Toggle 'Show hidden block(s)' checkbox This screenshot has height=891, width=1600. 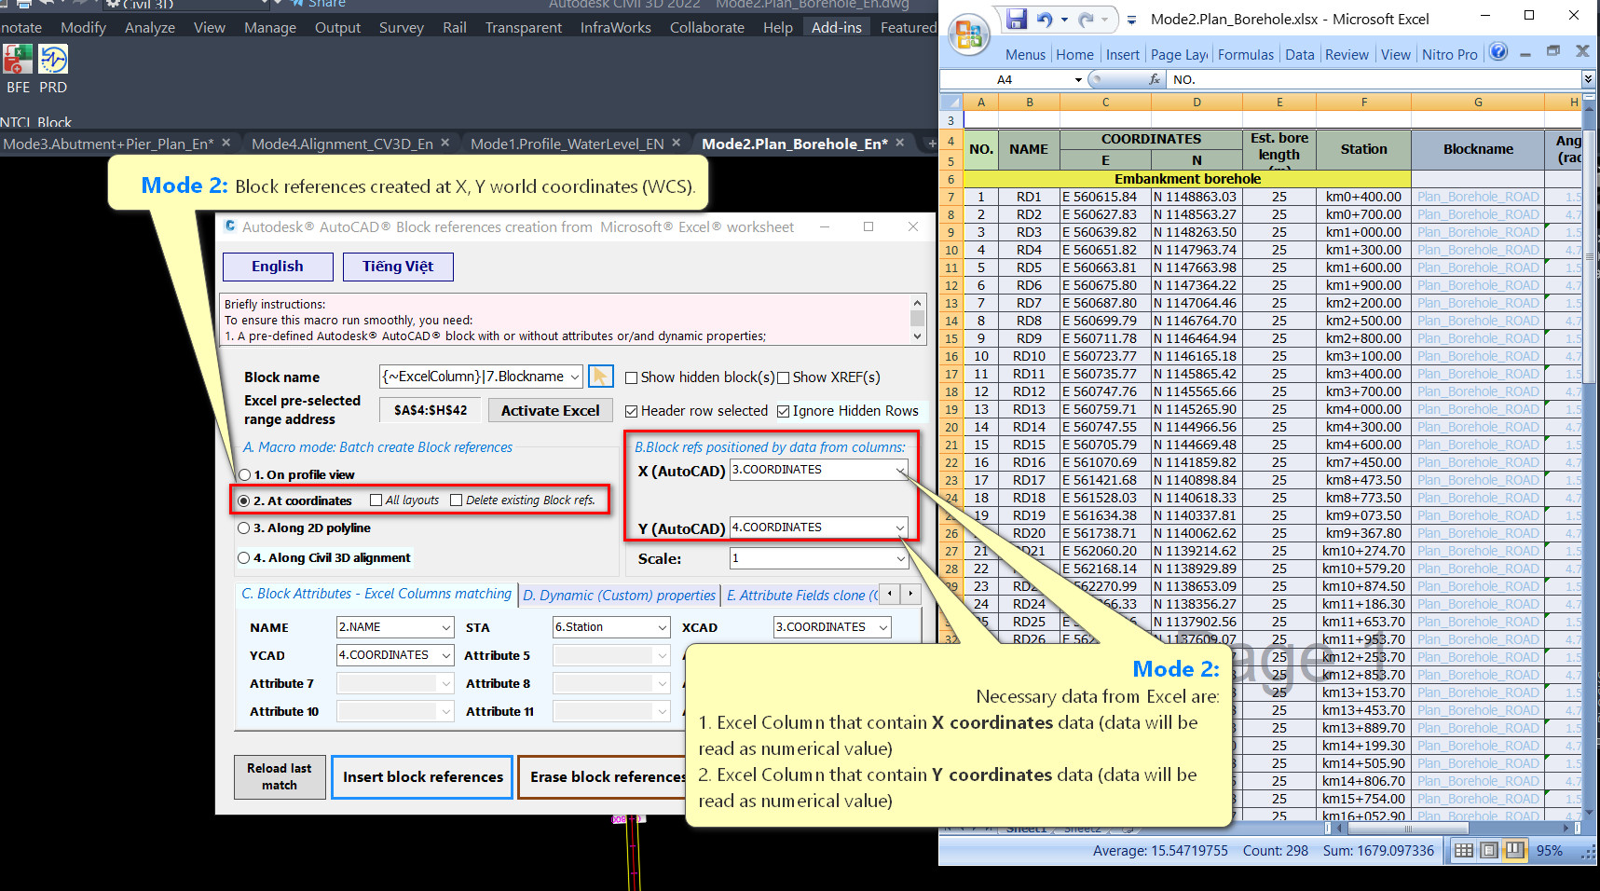click(x=632, y=377)
